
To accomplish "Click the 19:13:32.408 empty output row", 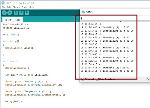I will [91, 54].
